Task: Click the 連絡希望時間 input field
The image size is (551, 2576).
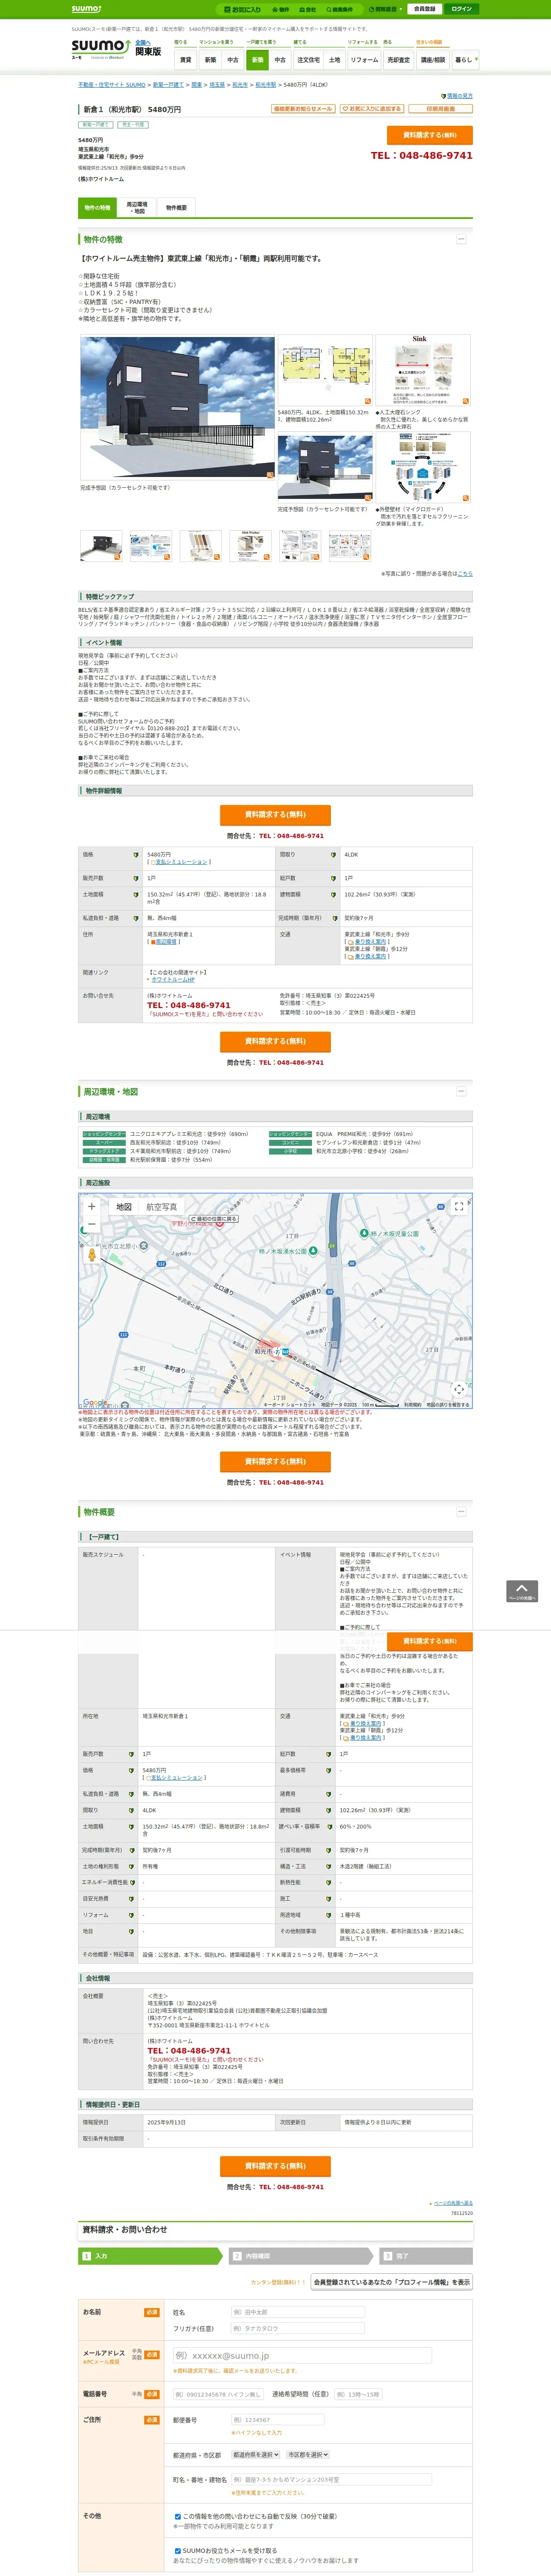Action: point(358,2394)
